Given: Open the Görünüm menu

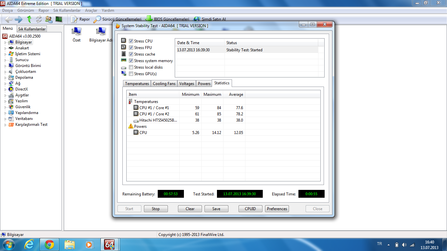Looking at the screenshot, I should (26, 10).
